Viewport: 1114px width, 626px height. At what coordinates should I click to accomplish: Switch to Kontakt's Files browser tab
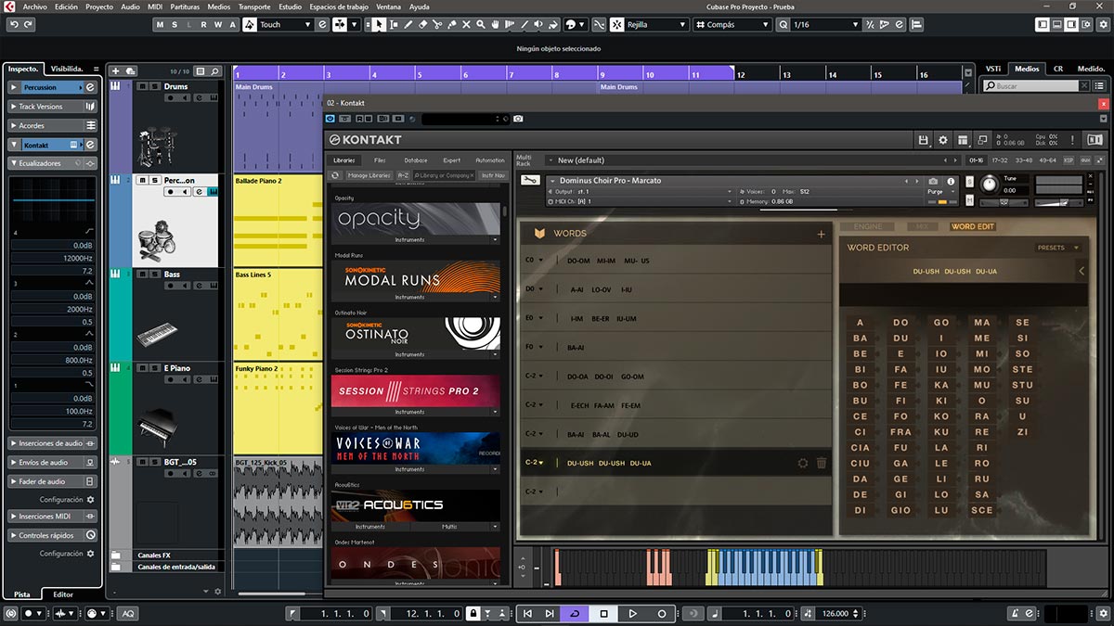[x=379, y=160]
